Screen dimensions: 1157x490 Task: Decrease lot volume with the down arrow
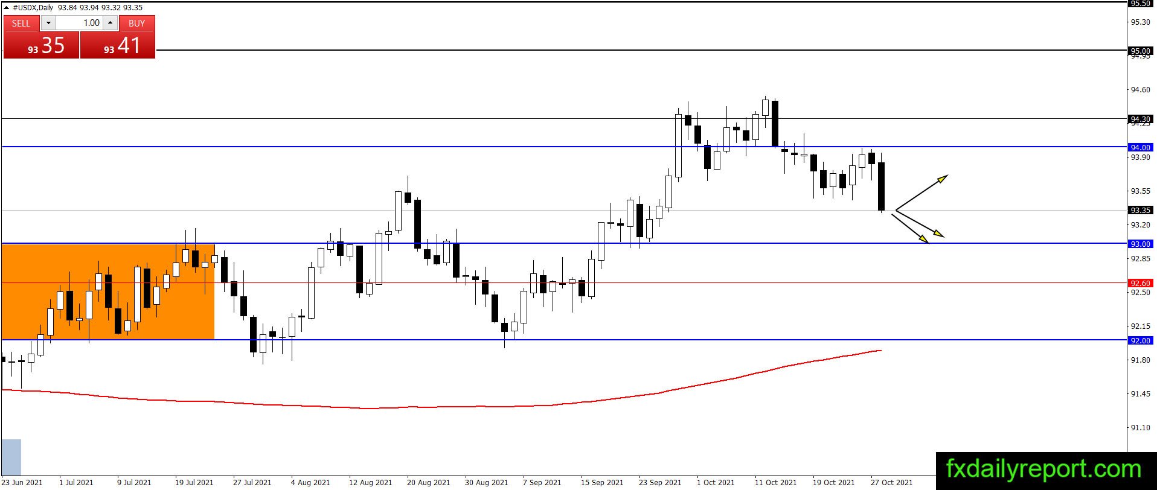[48, 23]
